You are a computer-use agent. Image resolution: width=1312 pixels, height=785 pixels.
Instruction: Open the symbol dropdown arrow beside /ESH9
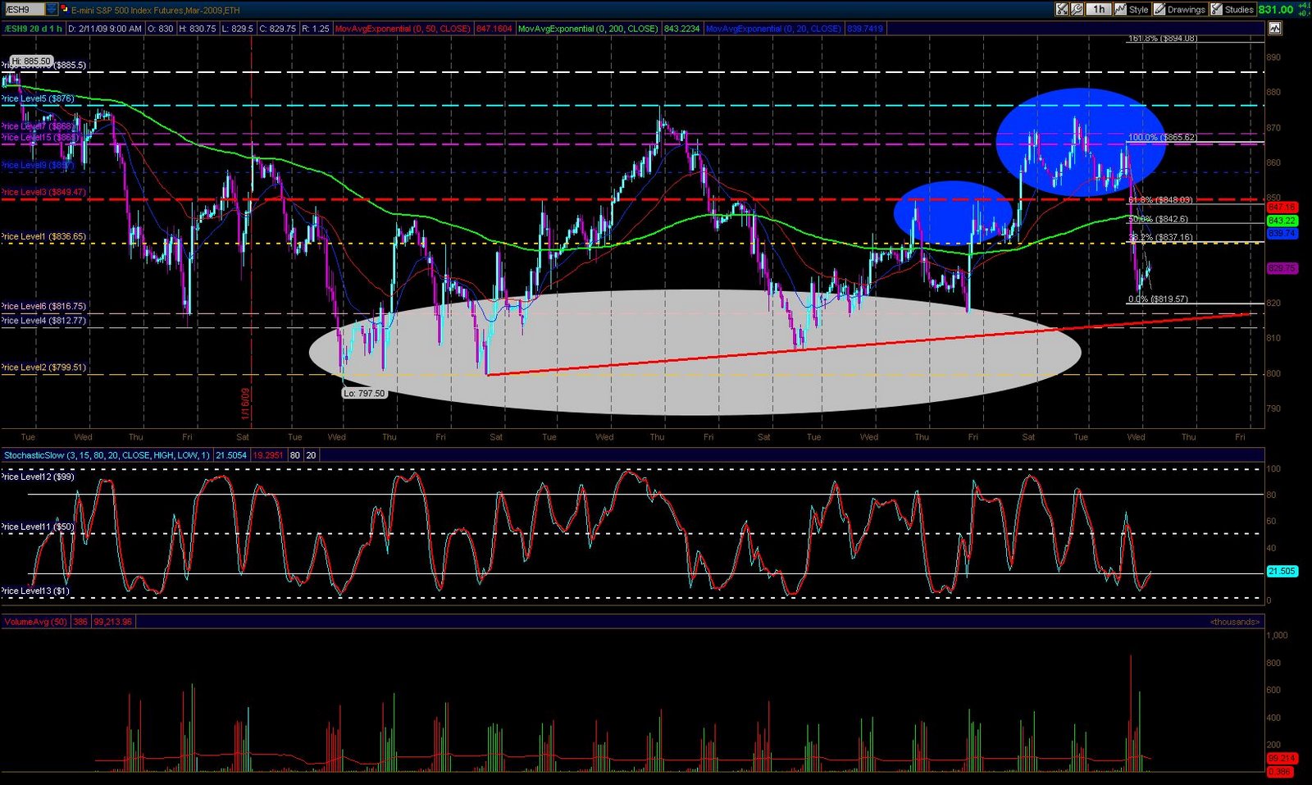(52, 9)
